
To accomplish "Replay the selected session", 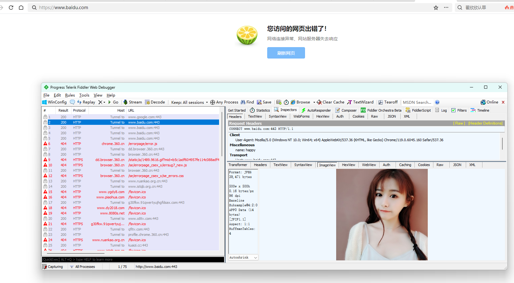I will coord(86,102).
